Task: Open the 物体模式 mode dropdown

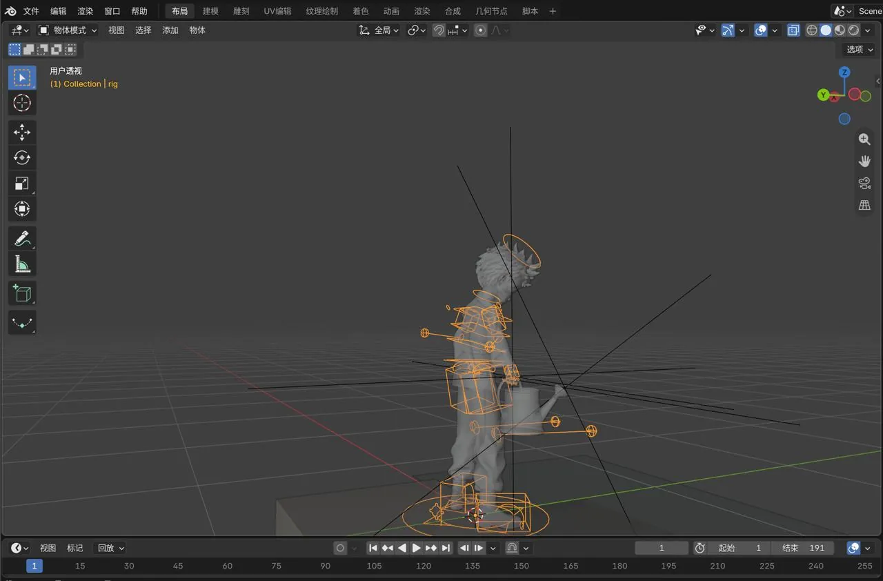Action: [x=68, y=30]
